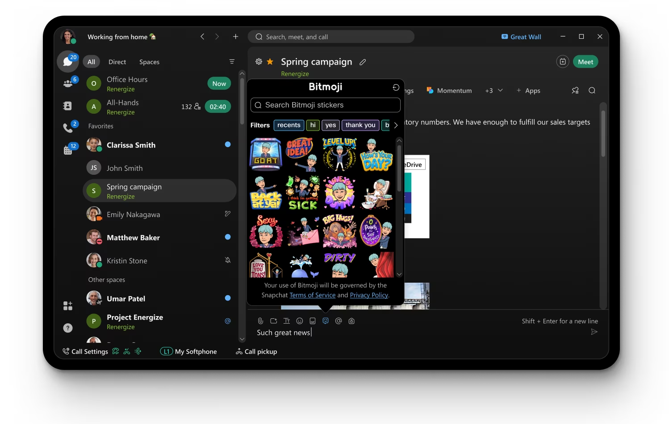Click the Bitmoji sticker list scrollbar
Viewport: 669px width, 424px height.
pyautogui.click(x=399, y=168)
